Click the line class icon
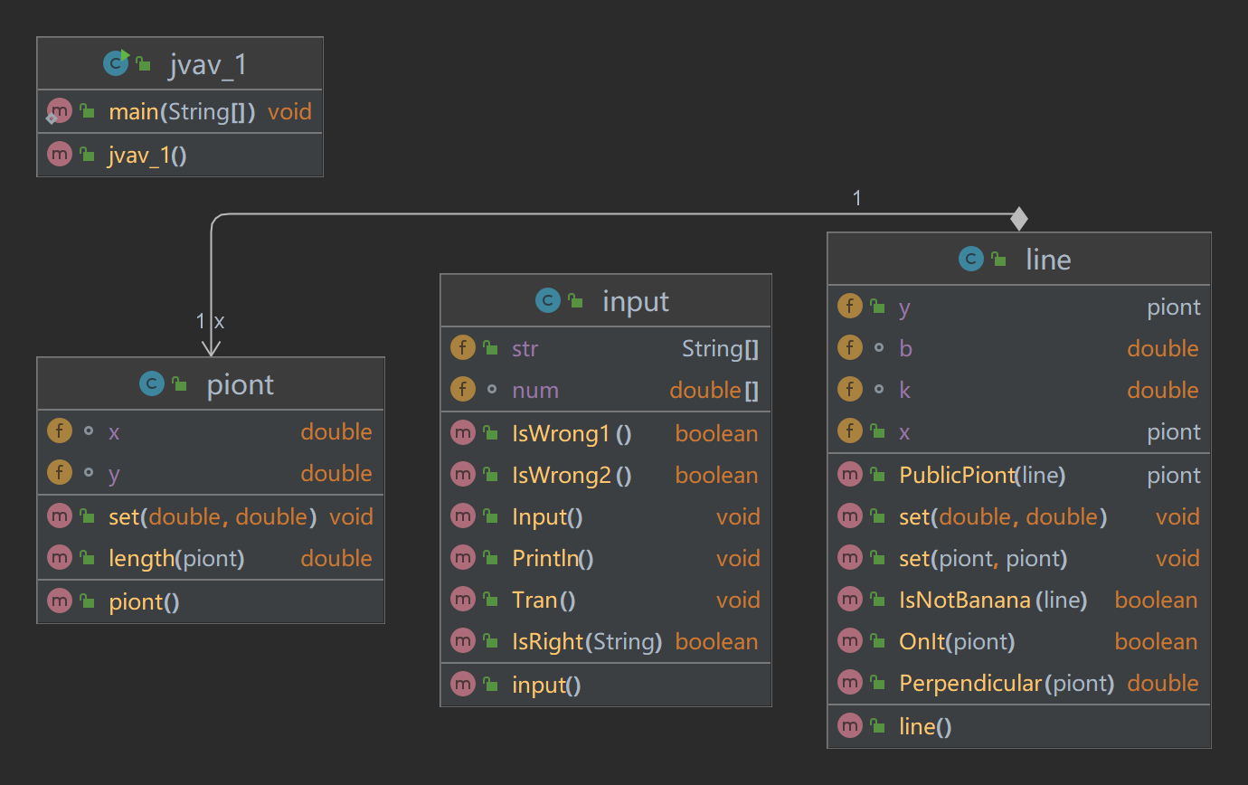Viewport: 1248px width, 785px height. point(971,260)
